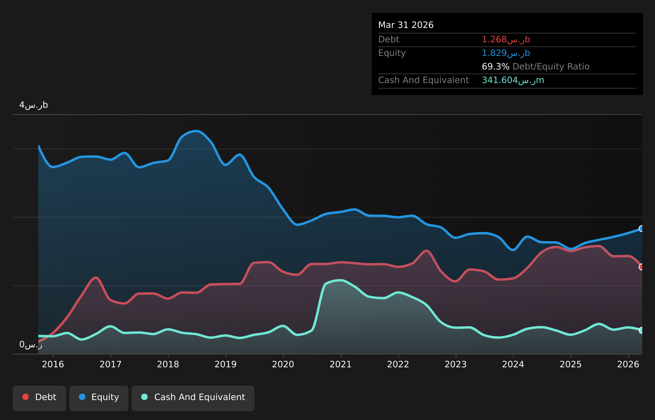Toggle the Debt series legend button
Screen dimensions: 655x420
point(39,398)
